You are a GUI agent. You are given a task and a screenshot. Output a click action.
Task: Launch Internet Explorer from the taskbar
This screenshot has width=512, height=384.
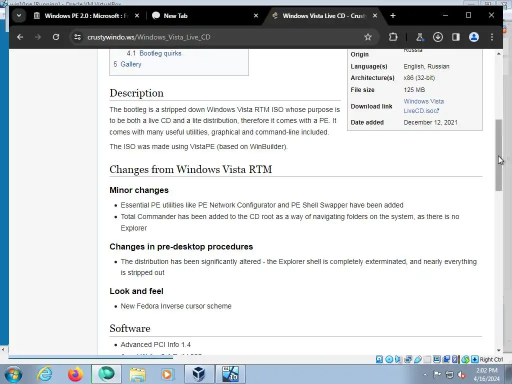[x=44, y=374]
